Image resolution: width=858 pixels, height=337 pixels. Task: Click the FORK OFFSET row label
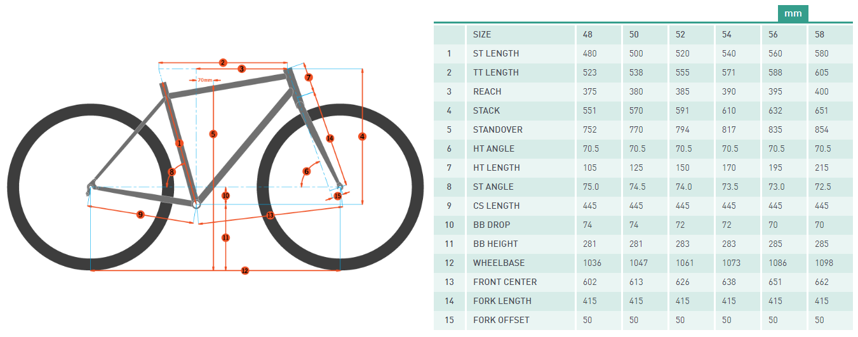[501, 320]
